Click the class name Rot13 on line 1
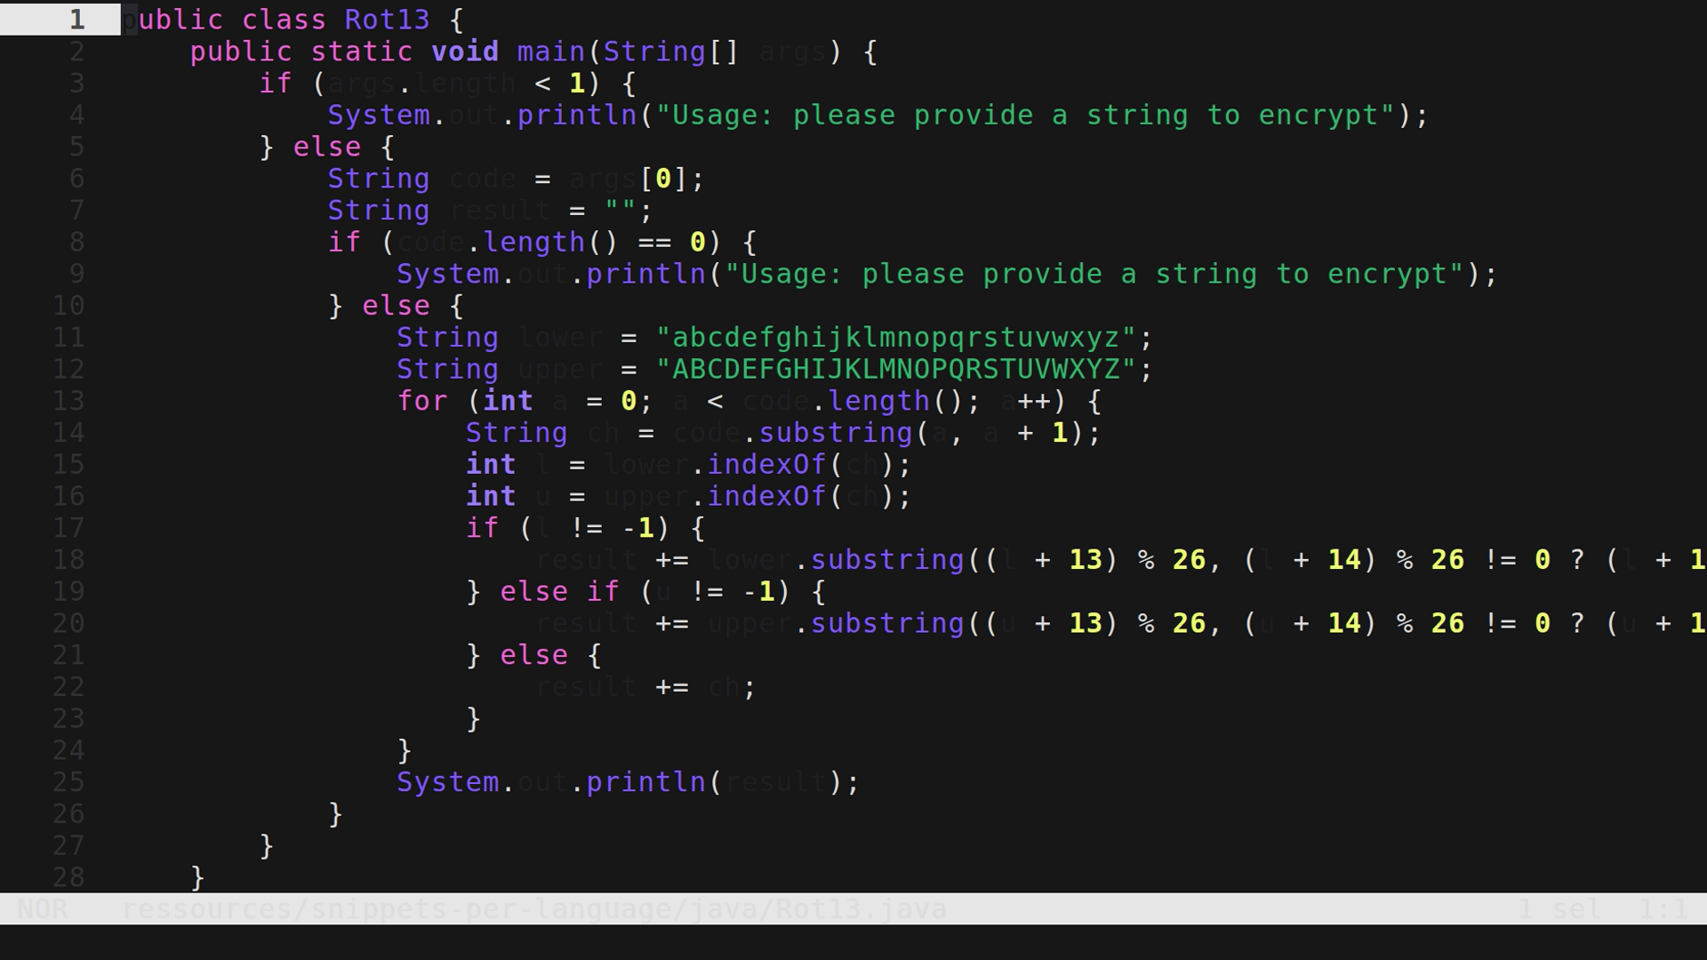 (388, 20)
